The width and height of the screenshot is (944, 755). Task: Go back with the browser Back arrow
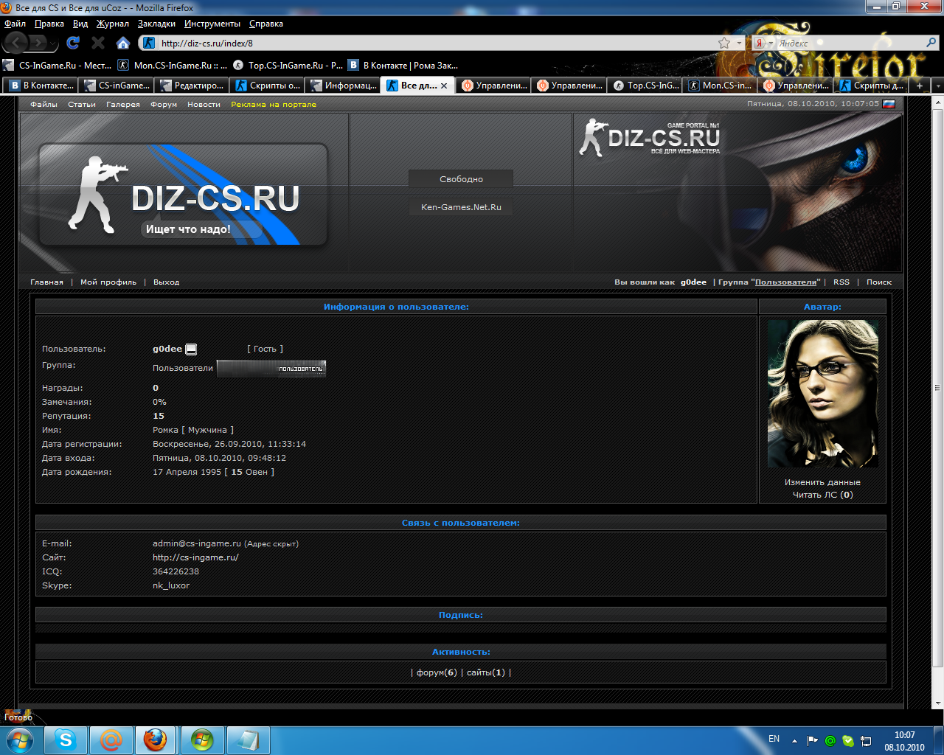(16, 43)
